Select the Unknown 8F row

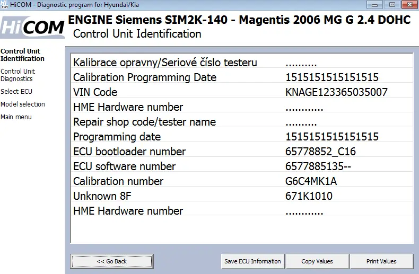coord(242,196)
